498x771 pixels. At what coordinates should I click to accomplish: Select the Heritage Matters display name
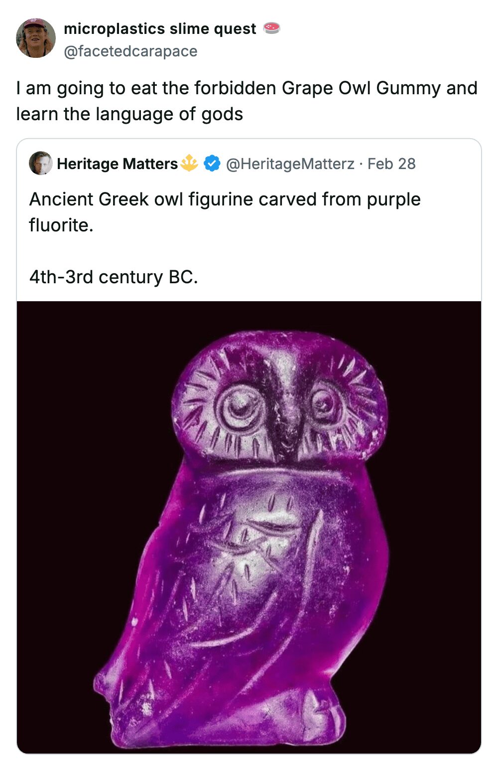pos(118,163)
